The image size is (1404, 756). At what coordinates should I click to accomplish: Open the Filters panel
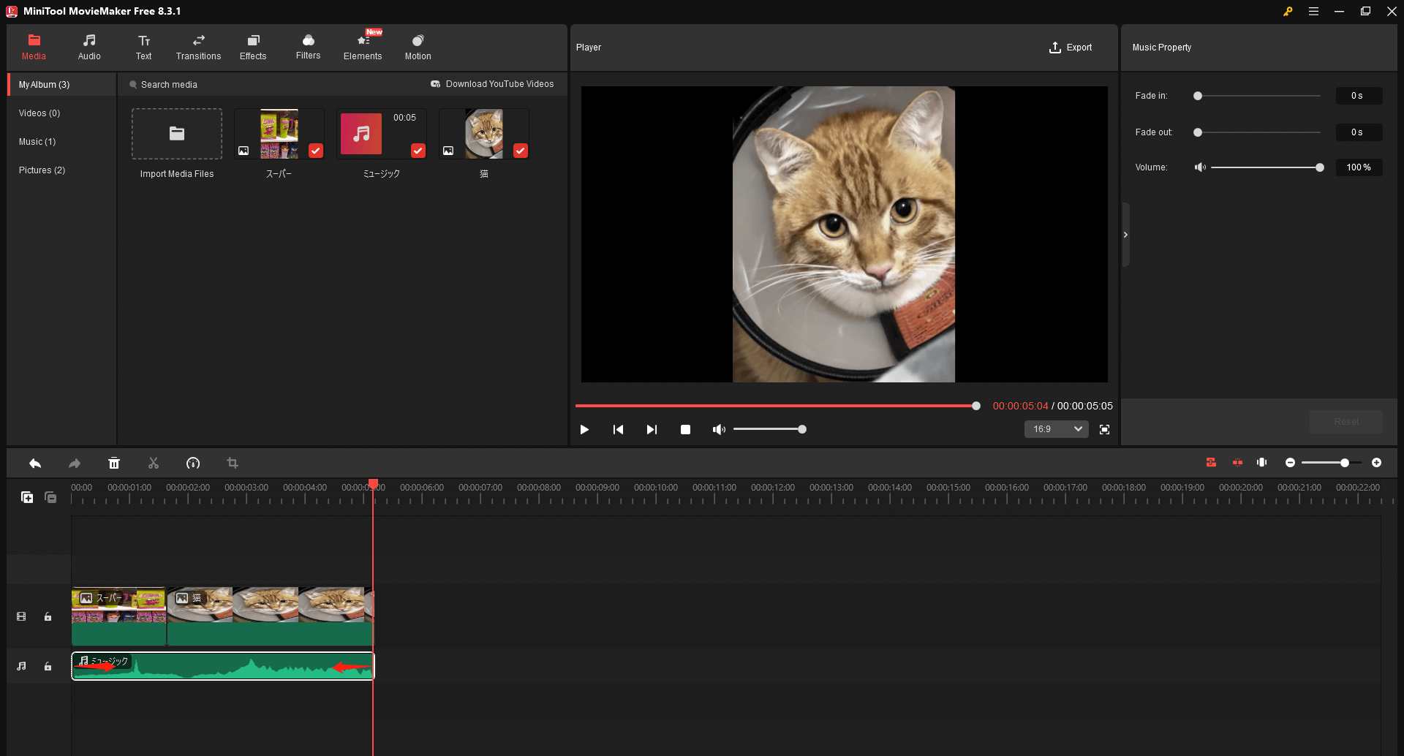click(x=308, y=46)
